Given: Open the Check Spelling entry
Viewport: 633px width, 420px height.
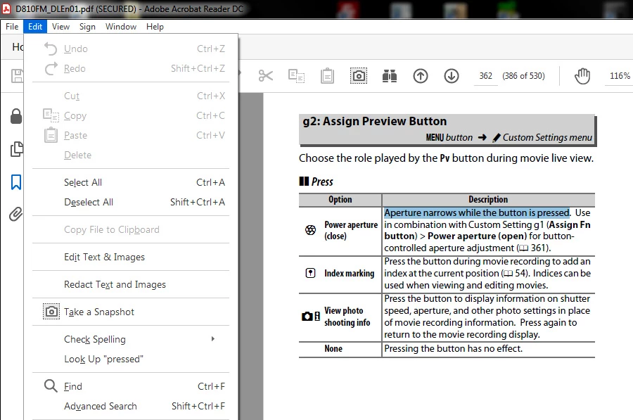Looking at the screenshot, I should [x=132, y=339].
